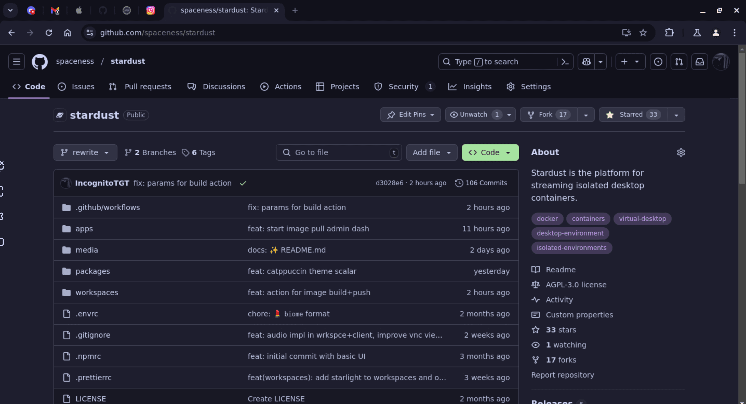Go to the browser home page
Image resolution: width=746 pixels, height=404 pixels.
coord(67,33)
